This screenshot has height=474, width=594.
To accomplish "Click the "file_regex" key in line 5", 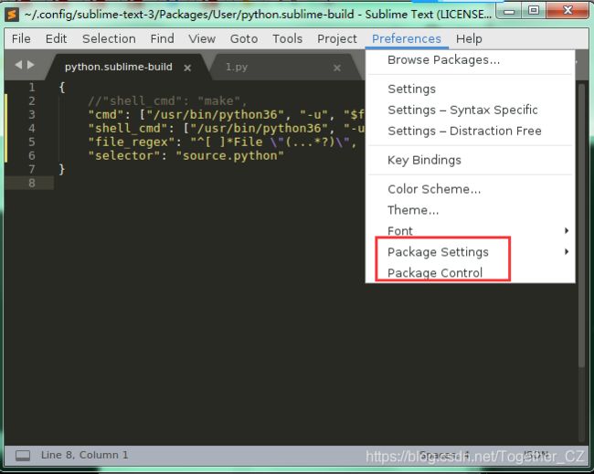I will pyautogui.click(x=133, y=142).
